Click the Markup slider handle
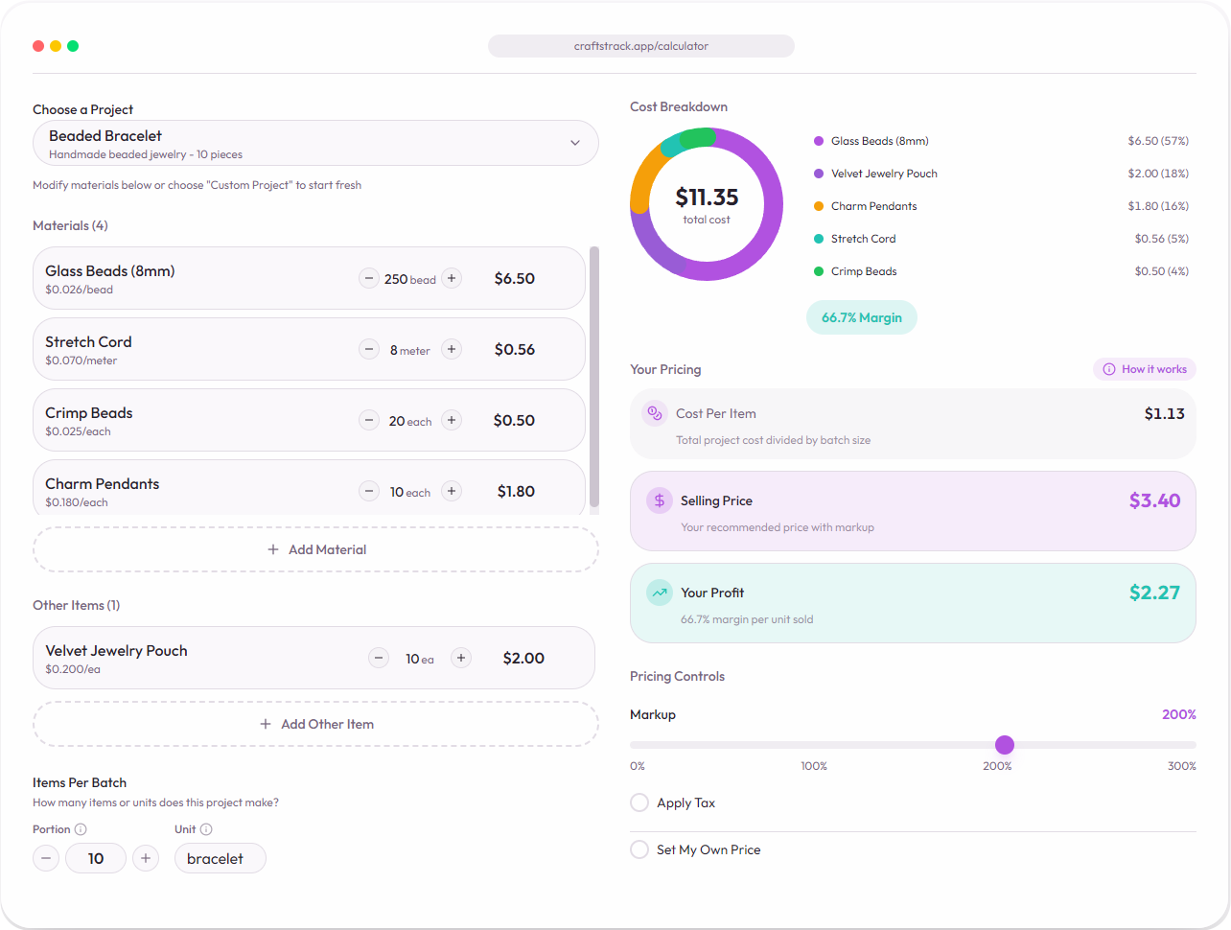The image size is (1231, 930). (1005, 745)
